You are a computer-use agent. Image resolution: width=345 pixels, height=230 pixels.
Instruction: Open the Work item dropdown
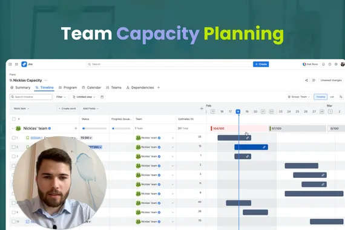pyautogui.click(x=21, y=108)
